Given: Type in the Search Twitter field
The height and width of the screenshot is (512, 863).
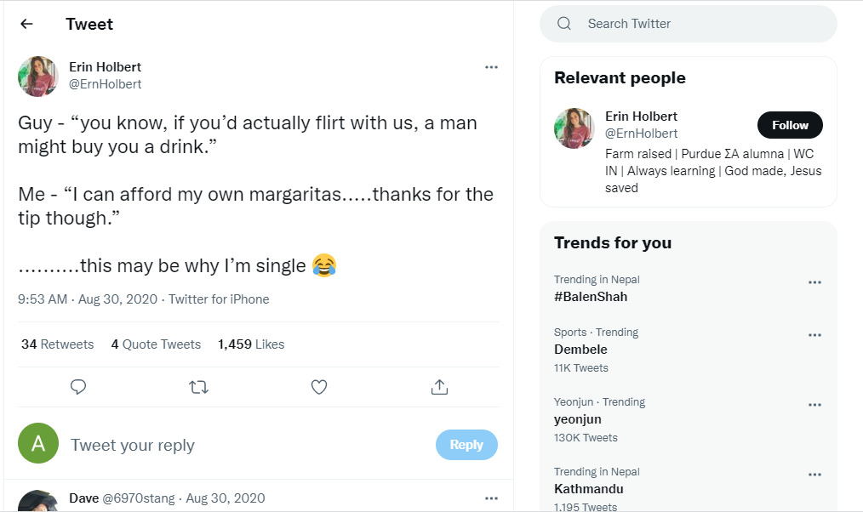Looking at the screenshot, I should [x=698, y=24].
